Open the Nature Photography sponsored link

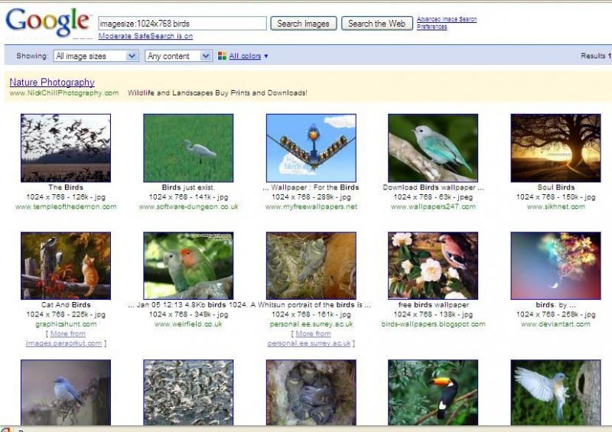[52, 82]
